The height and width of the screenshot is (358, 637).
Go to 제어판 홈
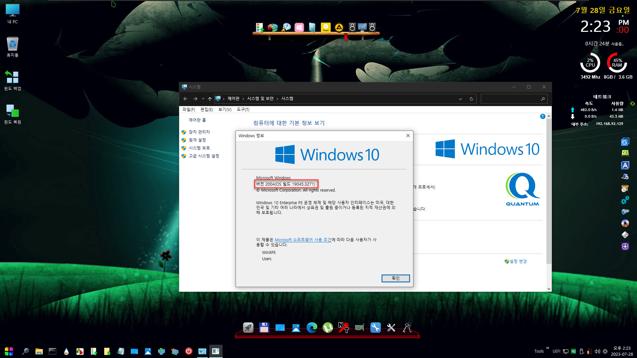pos(197,120)
